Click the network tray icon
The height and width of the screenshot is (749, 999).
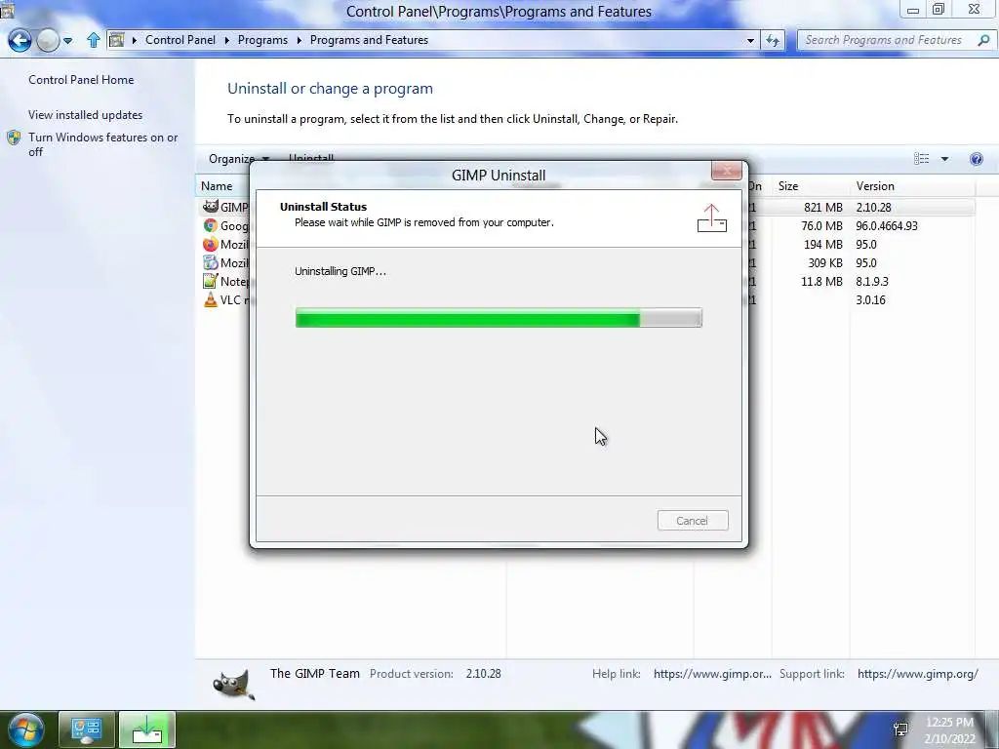(900, 729)
